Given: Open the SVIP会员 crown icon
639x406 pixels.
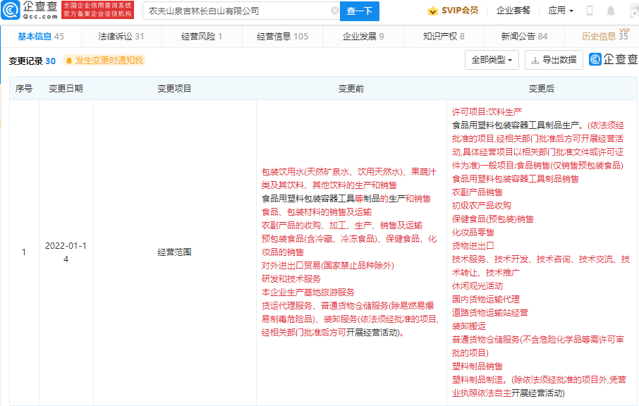Looking at the screenshot, I should point(432,11).
